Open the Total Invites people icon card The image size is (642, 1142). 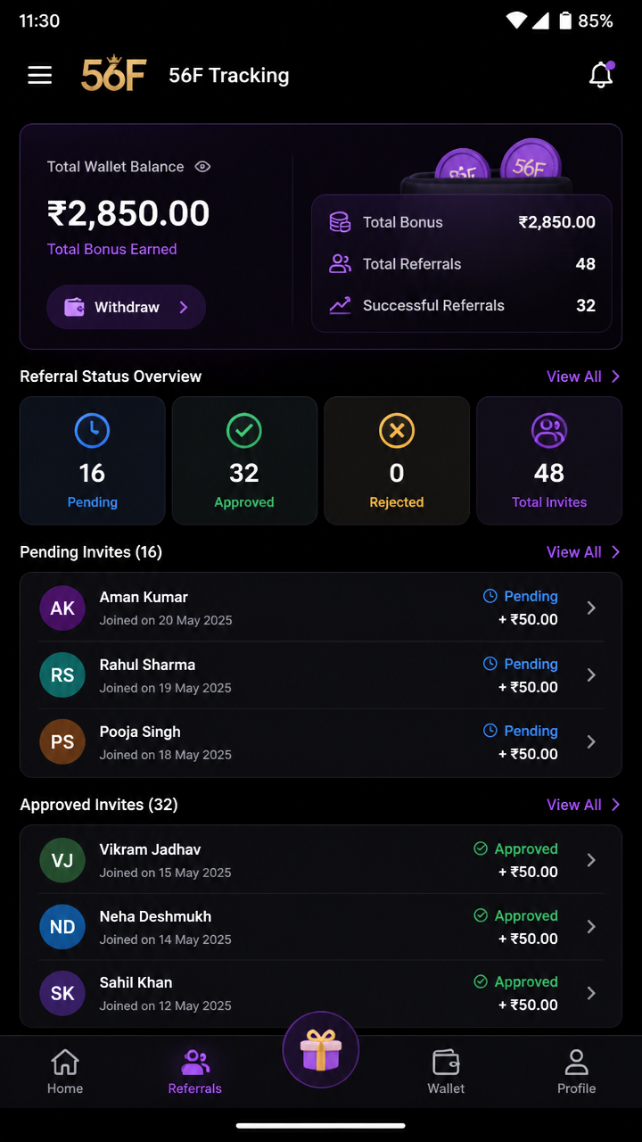tap(549, 460)
